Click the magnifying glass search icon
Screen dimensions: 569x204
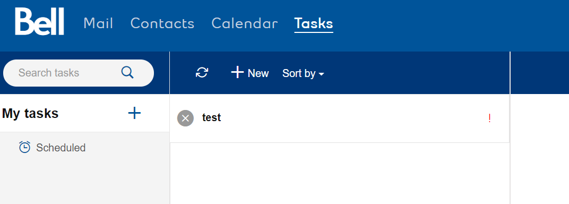[x=127, y=73]
